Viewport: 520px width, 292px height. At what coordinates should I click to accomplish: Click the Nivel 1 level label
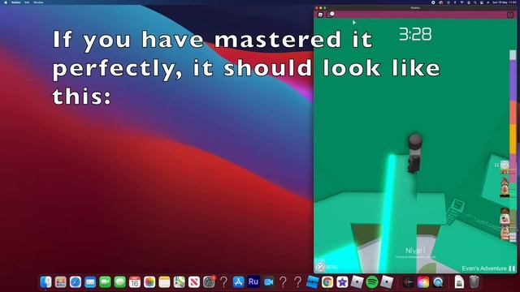pyautogui.click(x=415, y=251)
